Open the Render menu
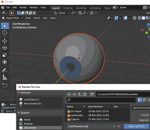The width and height of the screenshot is (150, 130). (x=23, y=8)
